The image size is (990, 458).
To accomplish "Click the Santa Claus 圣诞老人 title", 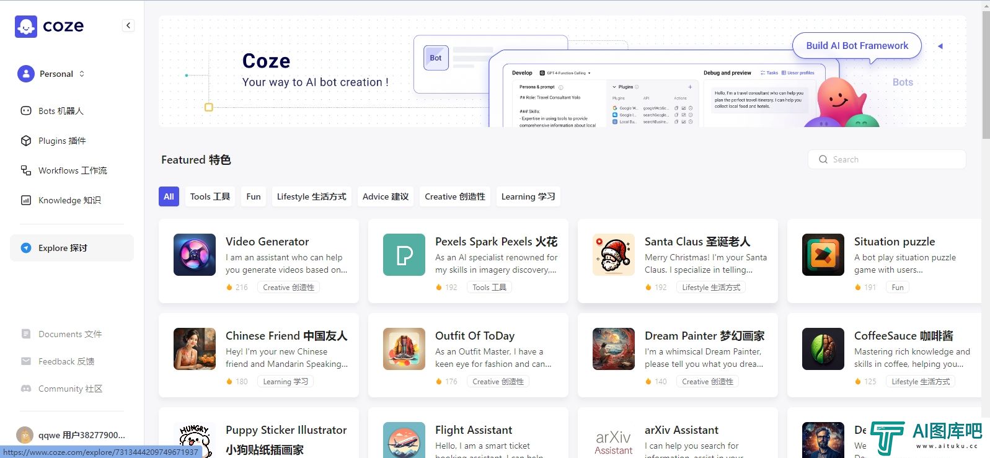I will 697,242.
